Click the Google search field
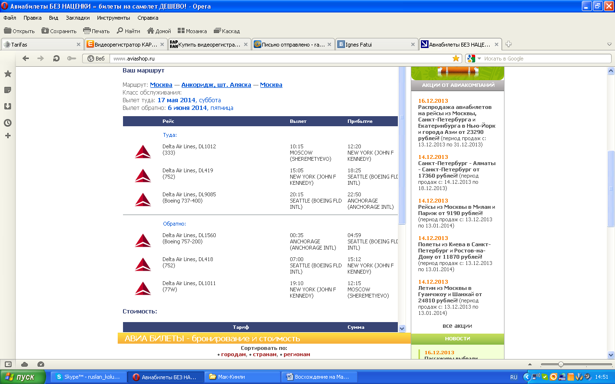615x384 pixels. click(547, 59)
